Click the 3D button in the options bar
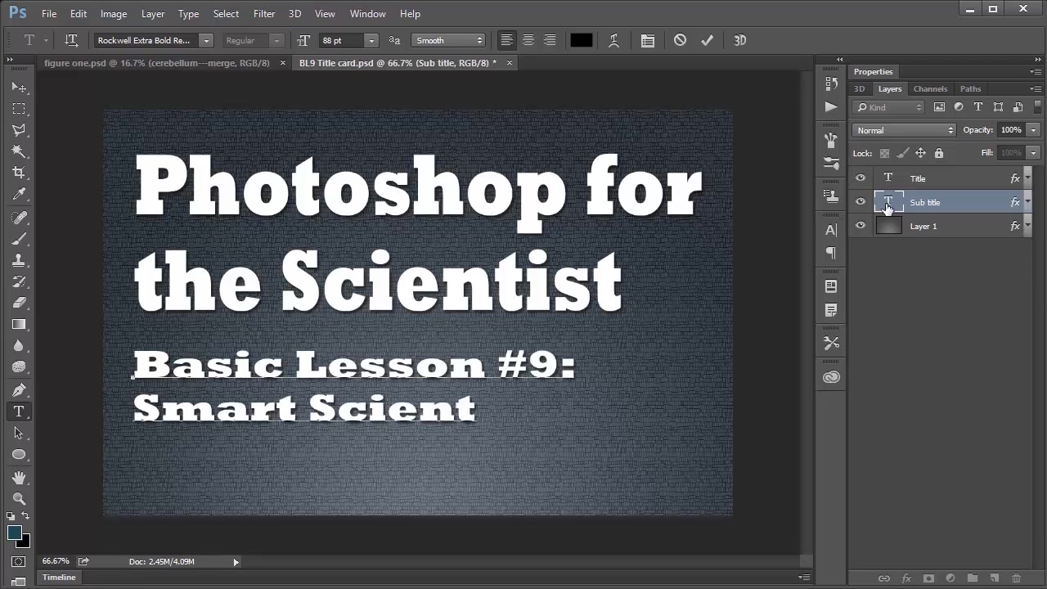This screenshot has width=1047, height=589. (x=739, y=40)
